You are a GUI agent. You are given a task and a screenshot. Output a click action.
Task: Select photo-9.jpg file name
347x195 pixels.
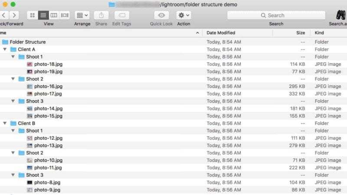click(47, 190)
